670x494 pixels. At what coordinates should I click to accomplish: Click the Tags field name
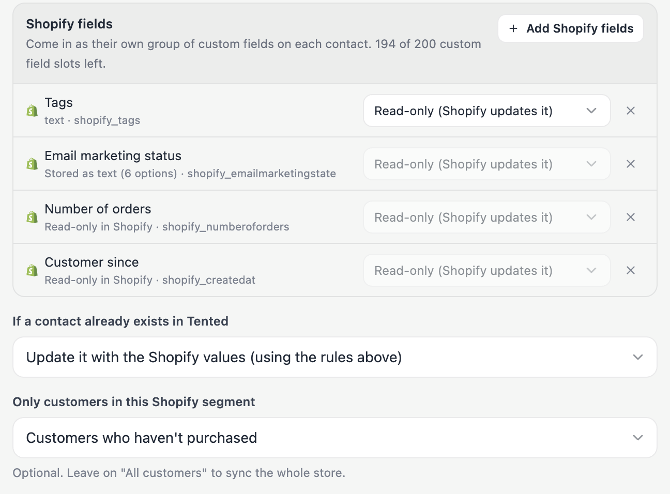point(59,102)
